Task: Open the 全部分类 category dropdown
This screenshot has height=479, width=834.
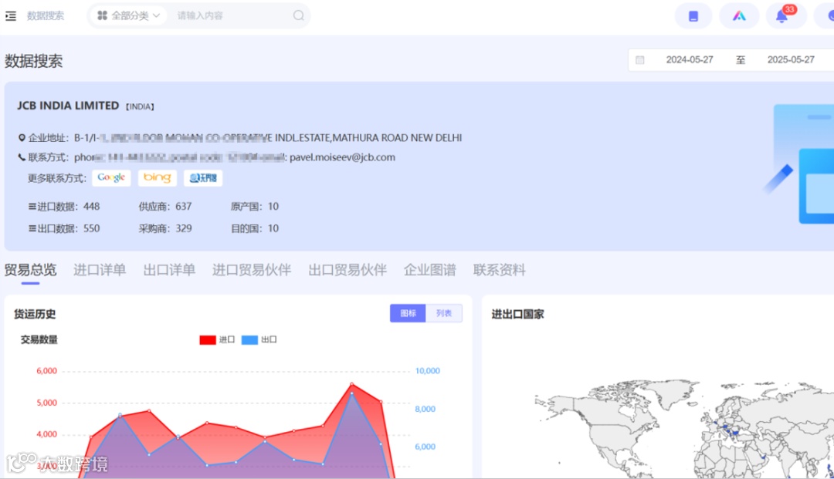Action: pos(129,16)
